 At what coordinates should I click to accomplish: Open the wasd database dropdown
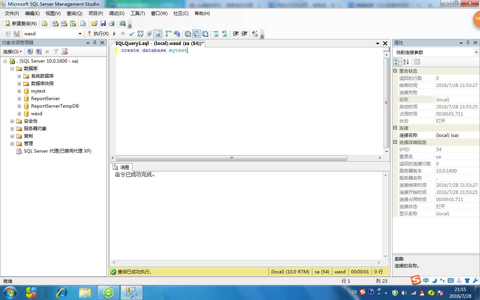tap(80, 34)
